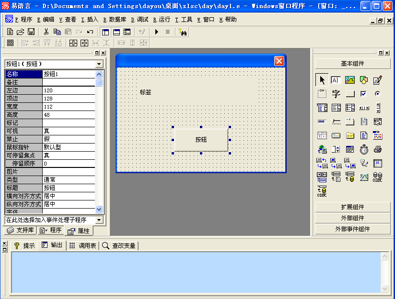Select the table grid component icon
395x299 pixels.
pyautogui.click(x=377, y=163)
